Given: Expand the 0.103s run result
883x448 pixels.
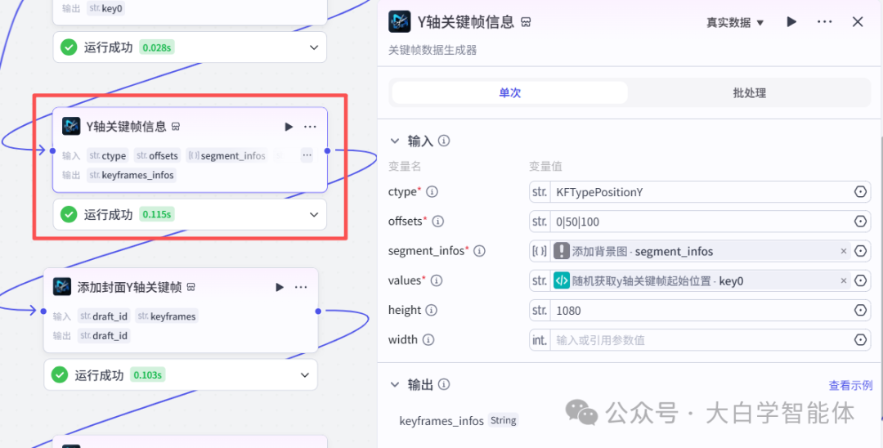Looking at the screenshot, I should [305, 375].
